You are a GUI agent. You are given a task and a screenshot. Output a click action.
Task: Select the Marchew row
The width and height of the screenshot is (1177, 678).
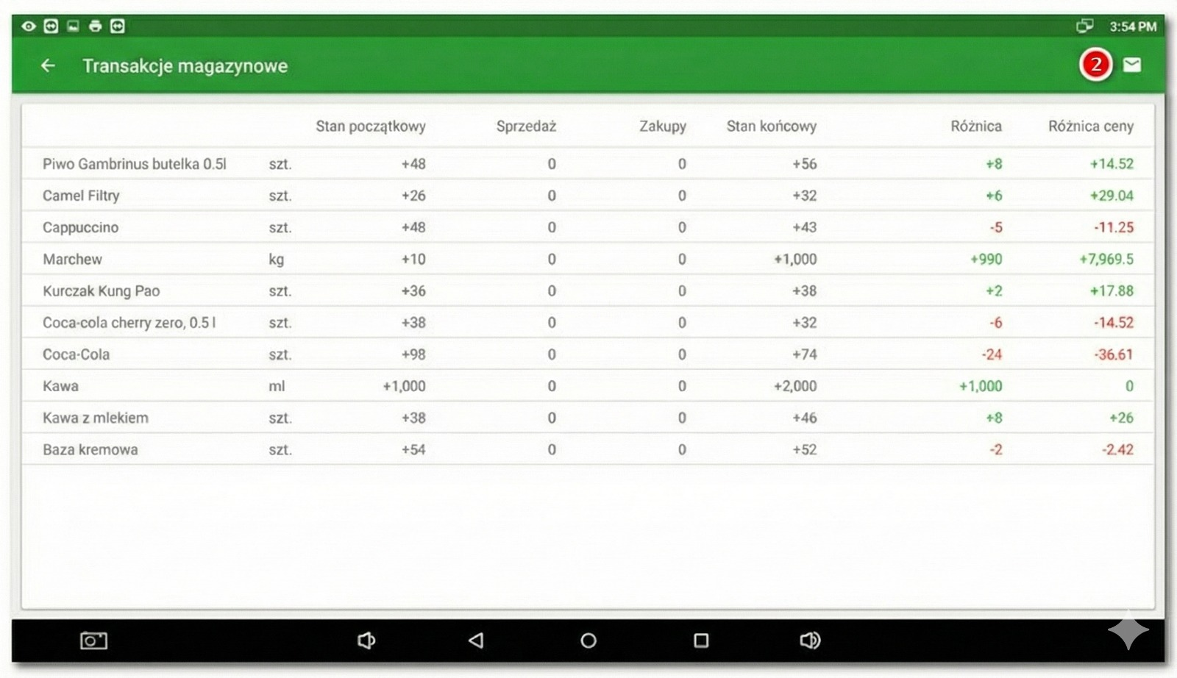point(72,259)
